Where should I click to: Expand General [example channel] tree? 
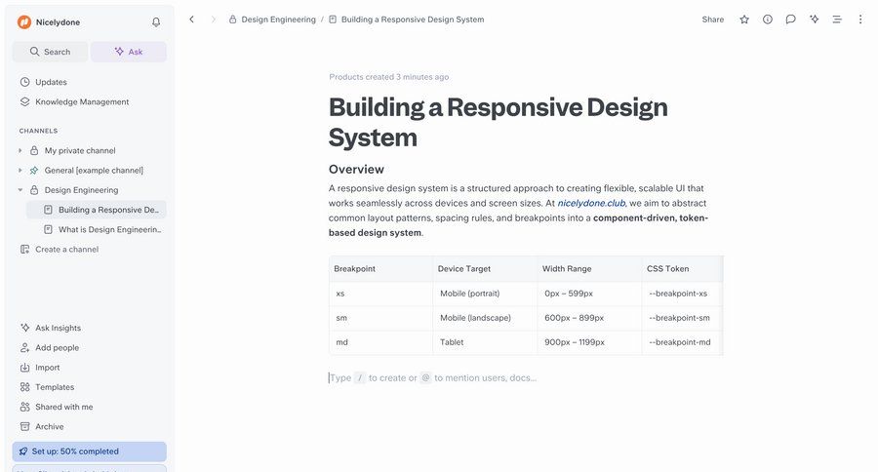[20, 170]
